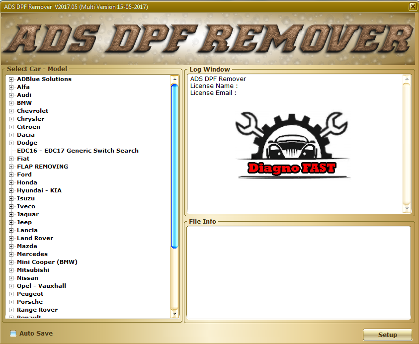Expand the Chrysler tree node
The image size is (419, 344).
tap(11, 119)
